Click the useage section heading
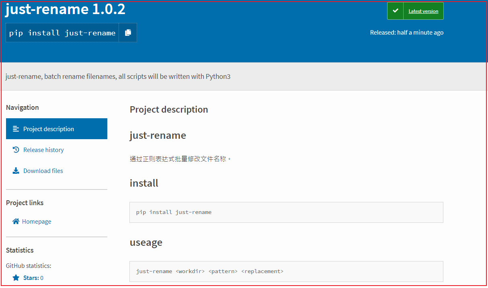Viewport: 488px width, 288px height. point(146,243)
